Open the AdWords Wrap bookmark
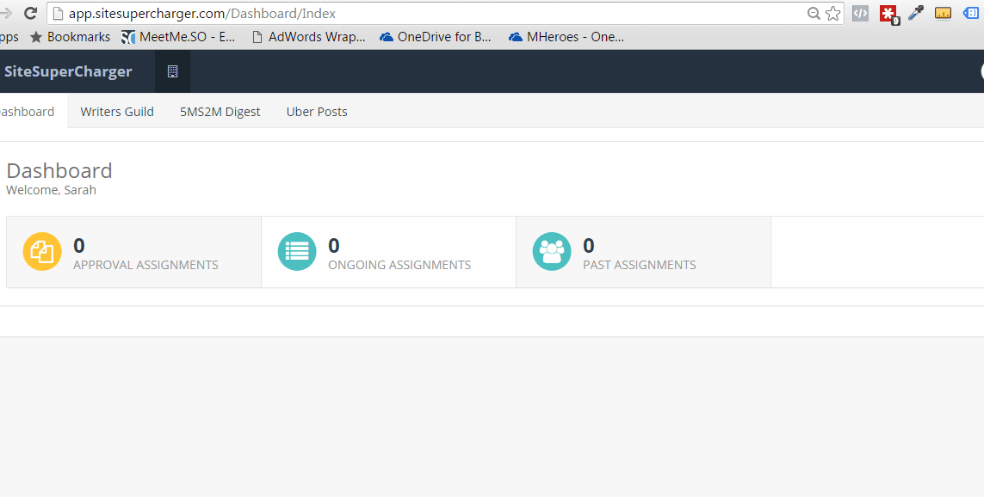 [309, 37]
